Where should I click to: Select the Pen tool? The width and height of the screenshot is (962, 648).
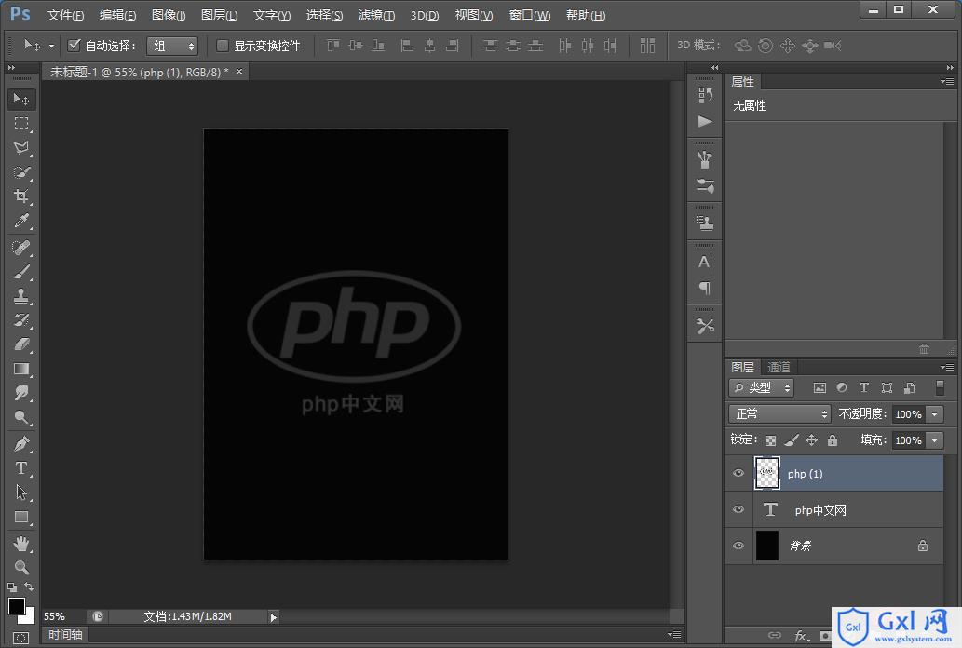pos(21,444)
